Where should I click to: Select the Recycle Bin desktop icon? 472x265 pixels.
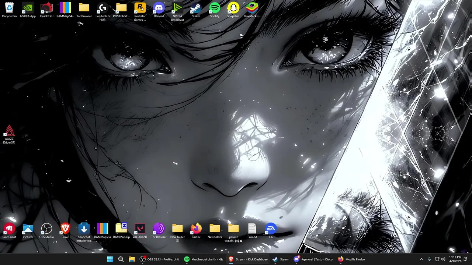tap(9, 10)
